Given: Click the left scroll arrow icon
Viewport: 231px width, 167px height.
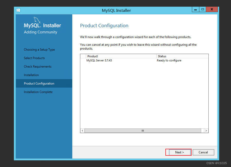Looking at the screenshot, I should pos(82,131).
